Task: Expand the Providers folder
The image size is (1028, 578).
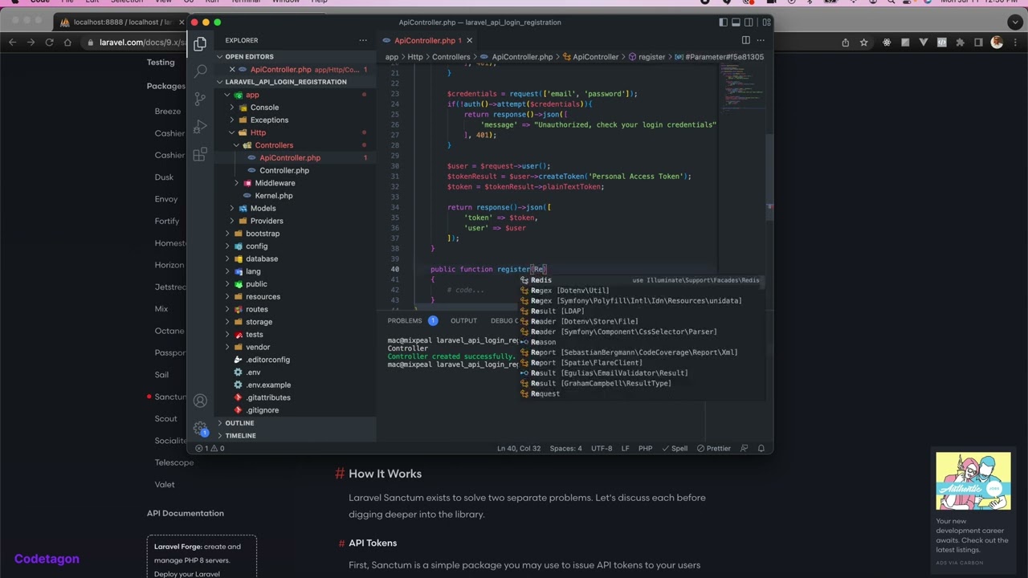Action: pyautogui.click(x=267, y=221)
